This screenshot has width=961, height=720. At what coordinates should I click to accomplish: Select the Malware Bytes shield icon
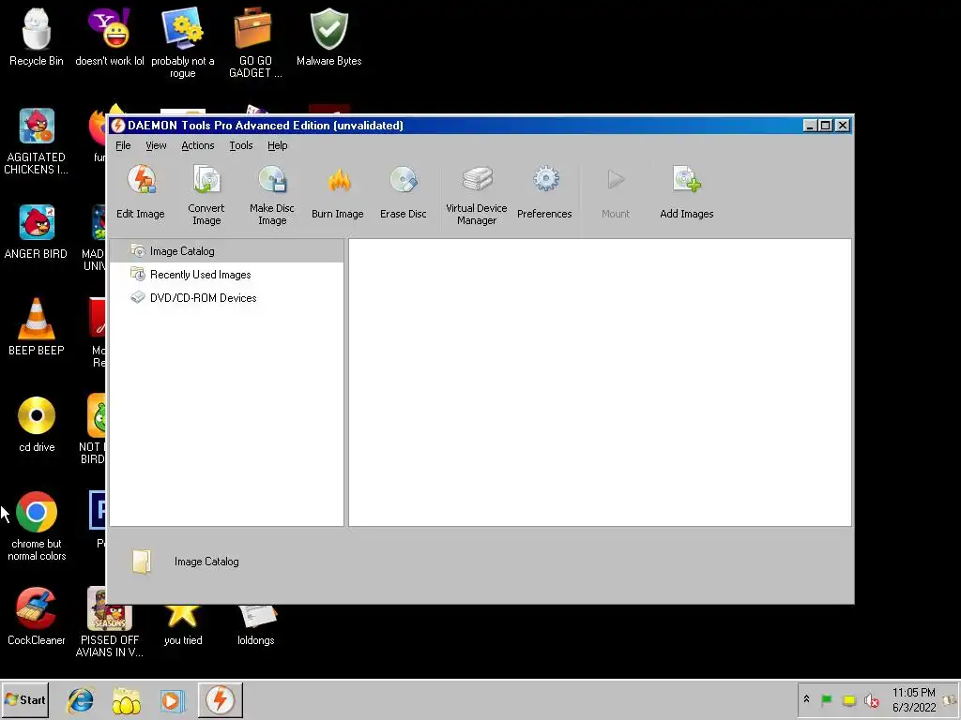(329, 37)
